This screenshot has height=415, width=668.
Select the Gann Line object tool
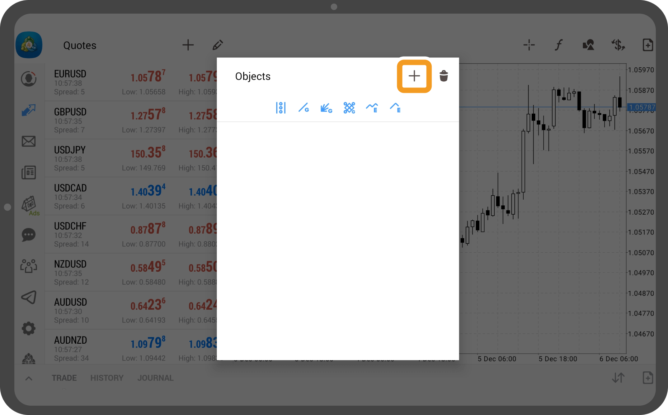click(304, 108)
